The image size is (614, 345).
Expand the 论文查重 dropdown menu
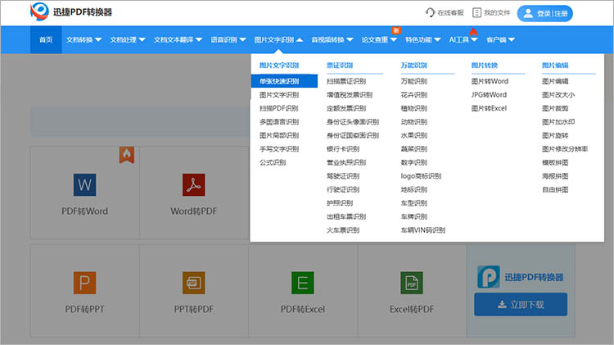379,39
